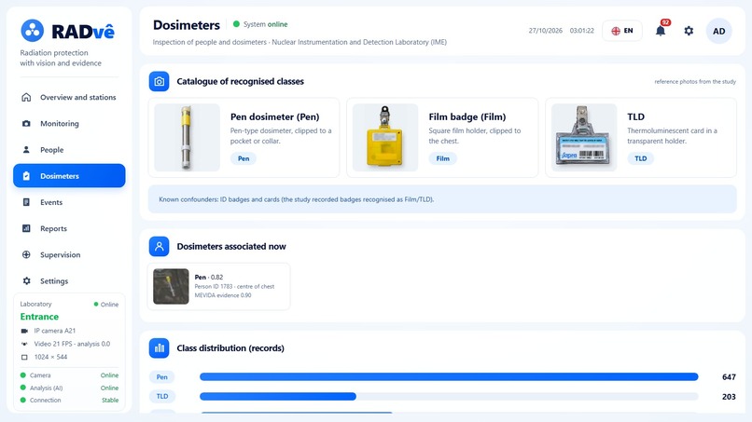752x422 pixels.
Task: Open the Monitoring menu item
Action: pyautogui.click(x=69, y=124)
